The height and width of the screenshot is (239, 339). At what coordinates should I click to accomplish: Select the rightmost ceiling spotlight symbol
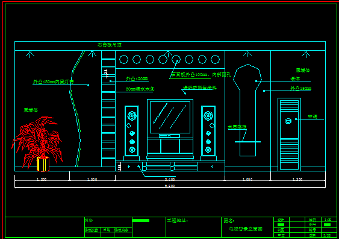point(306,54)
